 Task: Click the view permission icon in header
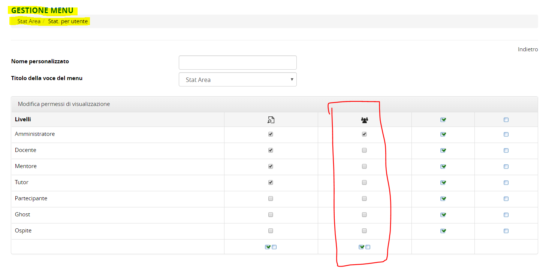click(271, 120)
